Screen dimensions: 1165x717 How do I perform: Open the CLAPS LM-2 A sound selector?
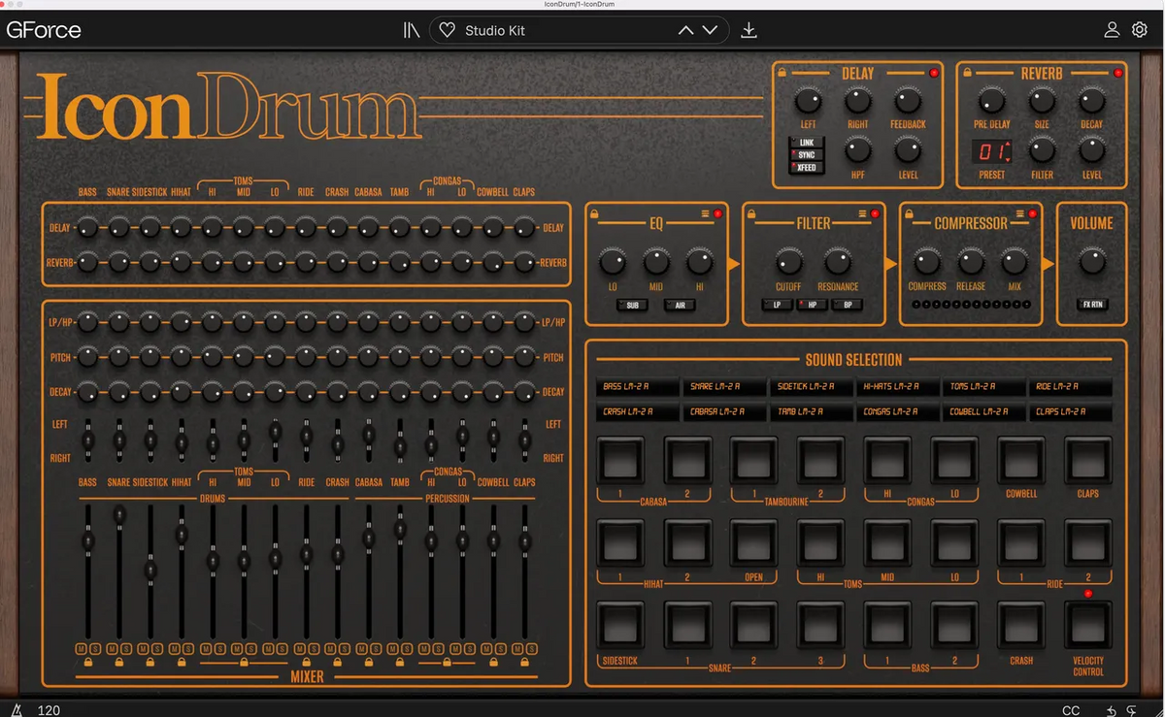[1072, 412]
